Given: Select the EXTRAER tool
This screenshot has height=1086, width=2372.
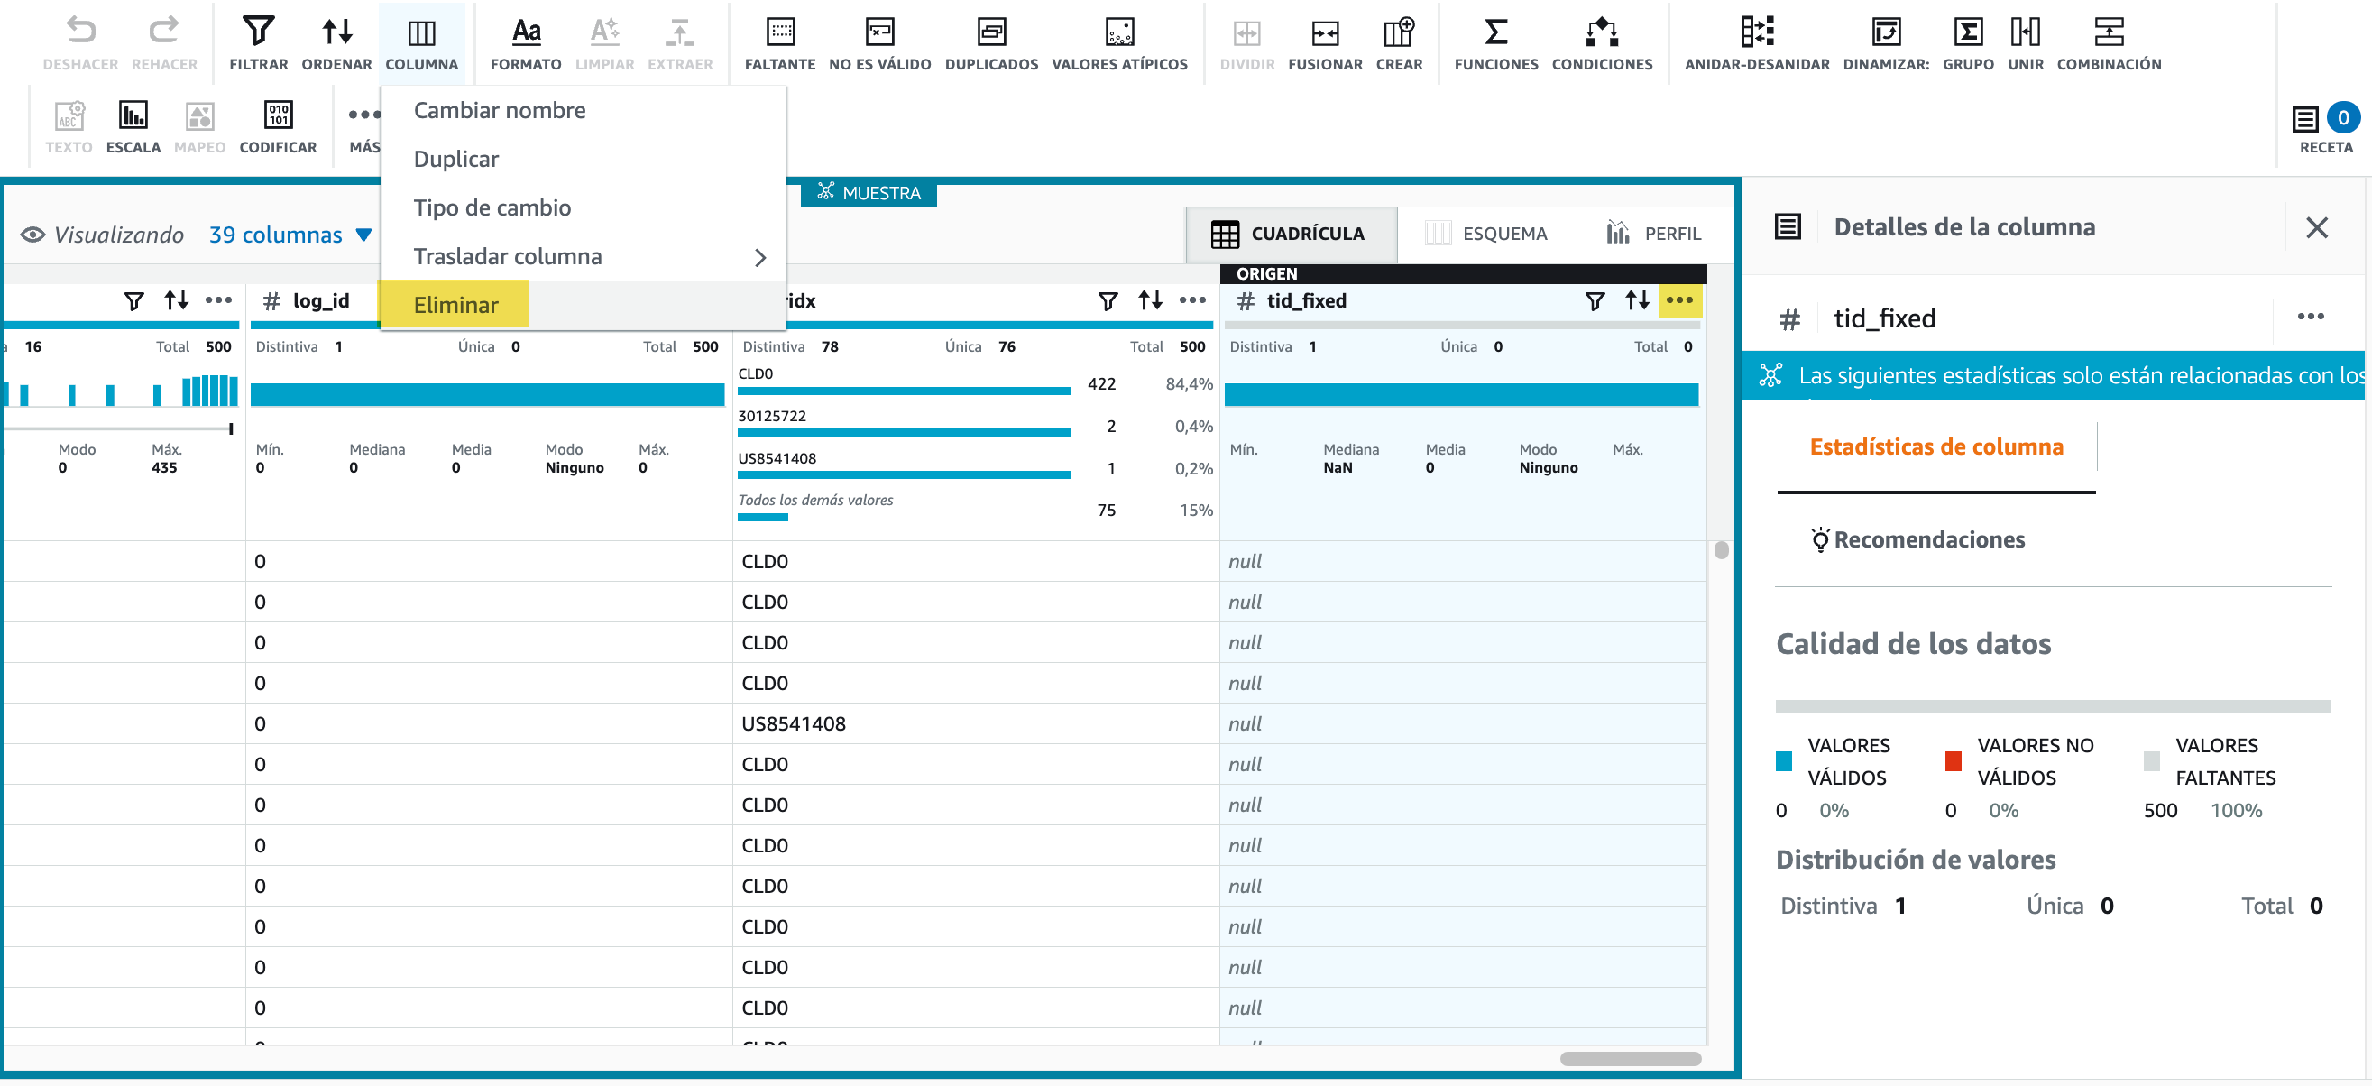Looking at the screenshot, I should (x=679, y=42).
